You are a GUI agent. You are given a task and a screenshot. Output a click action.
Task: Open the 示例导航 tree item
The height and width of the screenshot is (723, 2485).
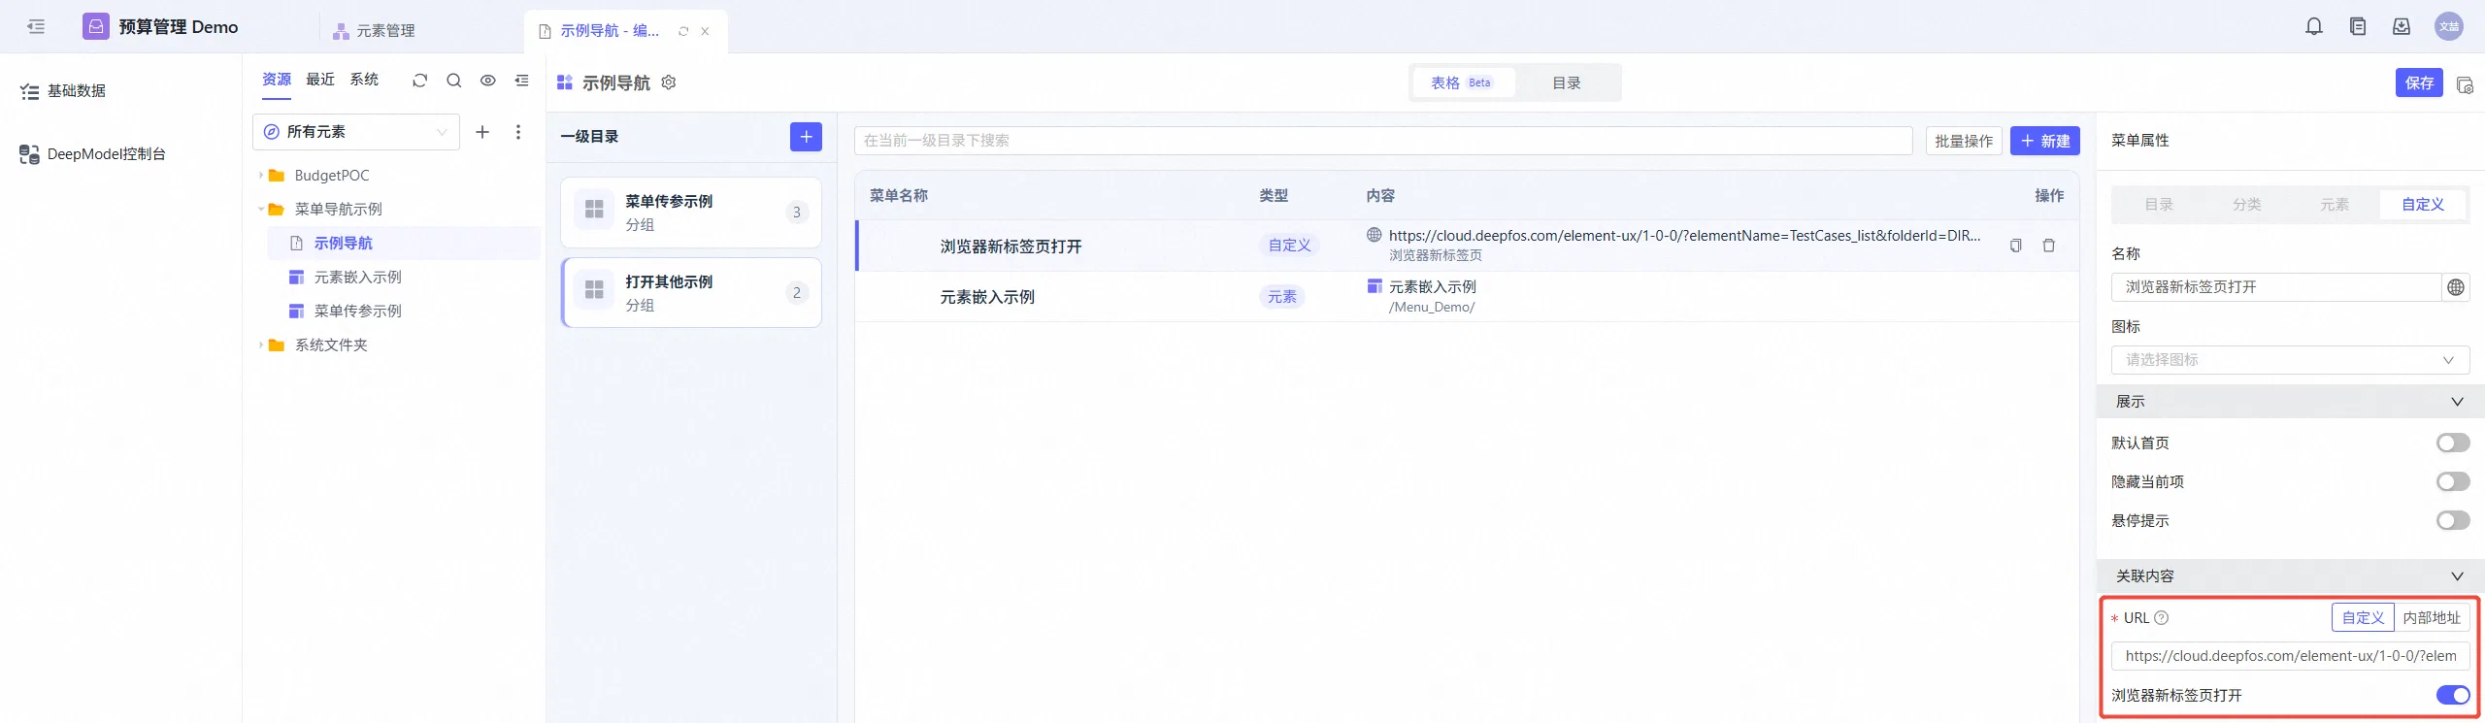click(x=404, y=244)
